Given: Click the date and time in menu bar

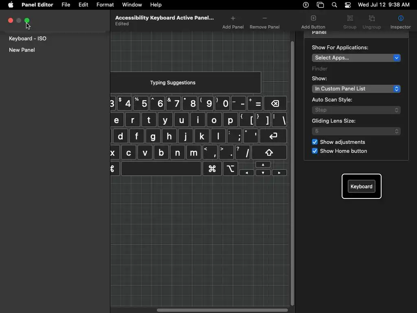Looking at the screenshot, I should [x=384, y=5].
